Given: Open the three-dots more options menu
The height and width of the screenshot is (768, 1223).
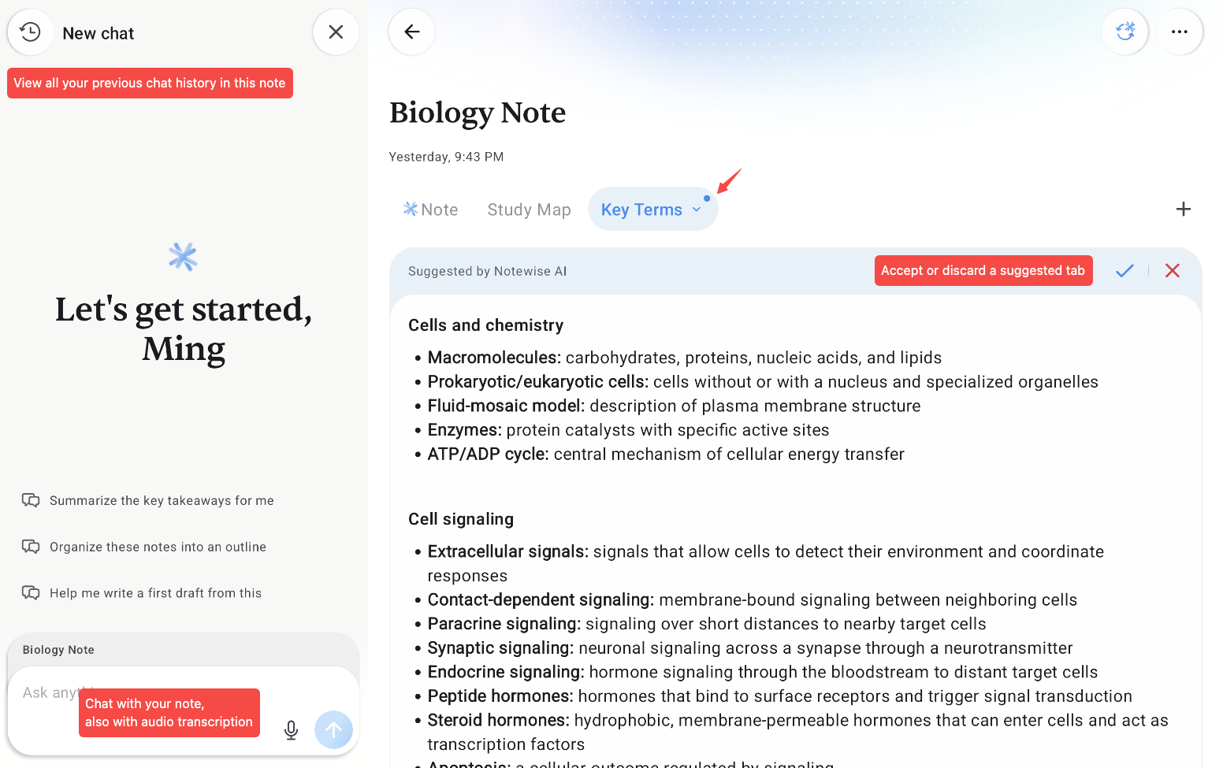Looking at the screenshot, I should pos(1180,32).
